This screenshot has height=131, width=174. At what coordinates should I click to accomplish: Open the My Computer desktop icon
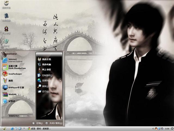(x=6, y=17)
